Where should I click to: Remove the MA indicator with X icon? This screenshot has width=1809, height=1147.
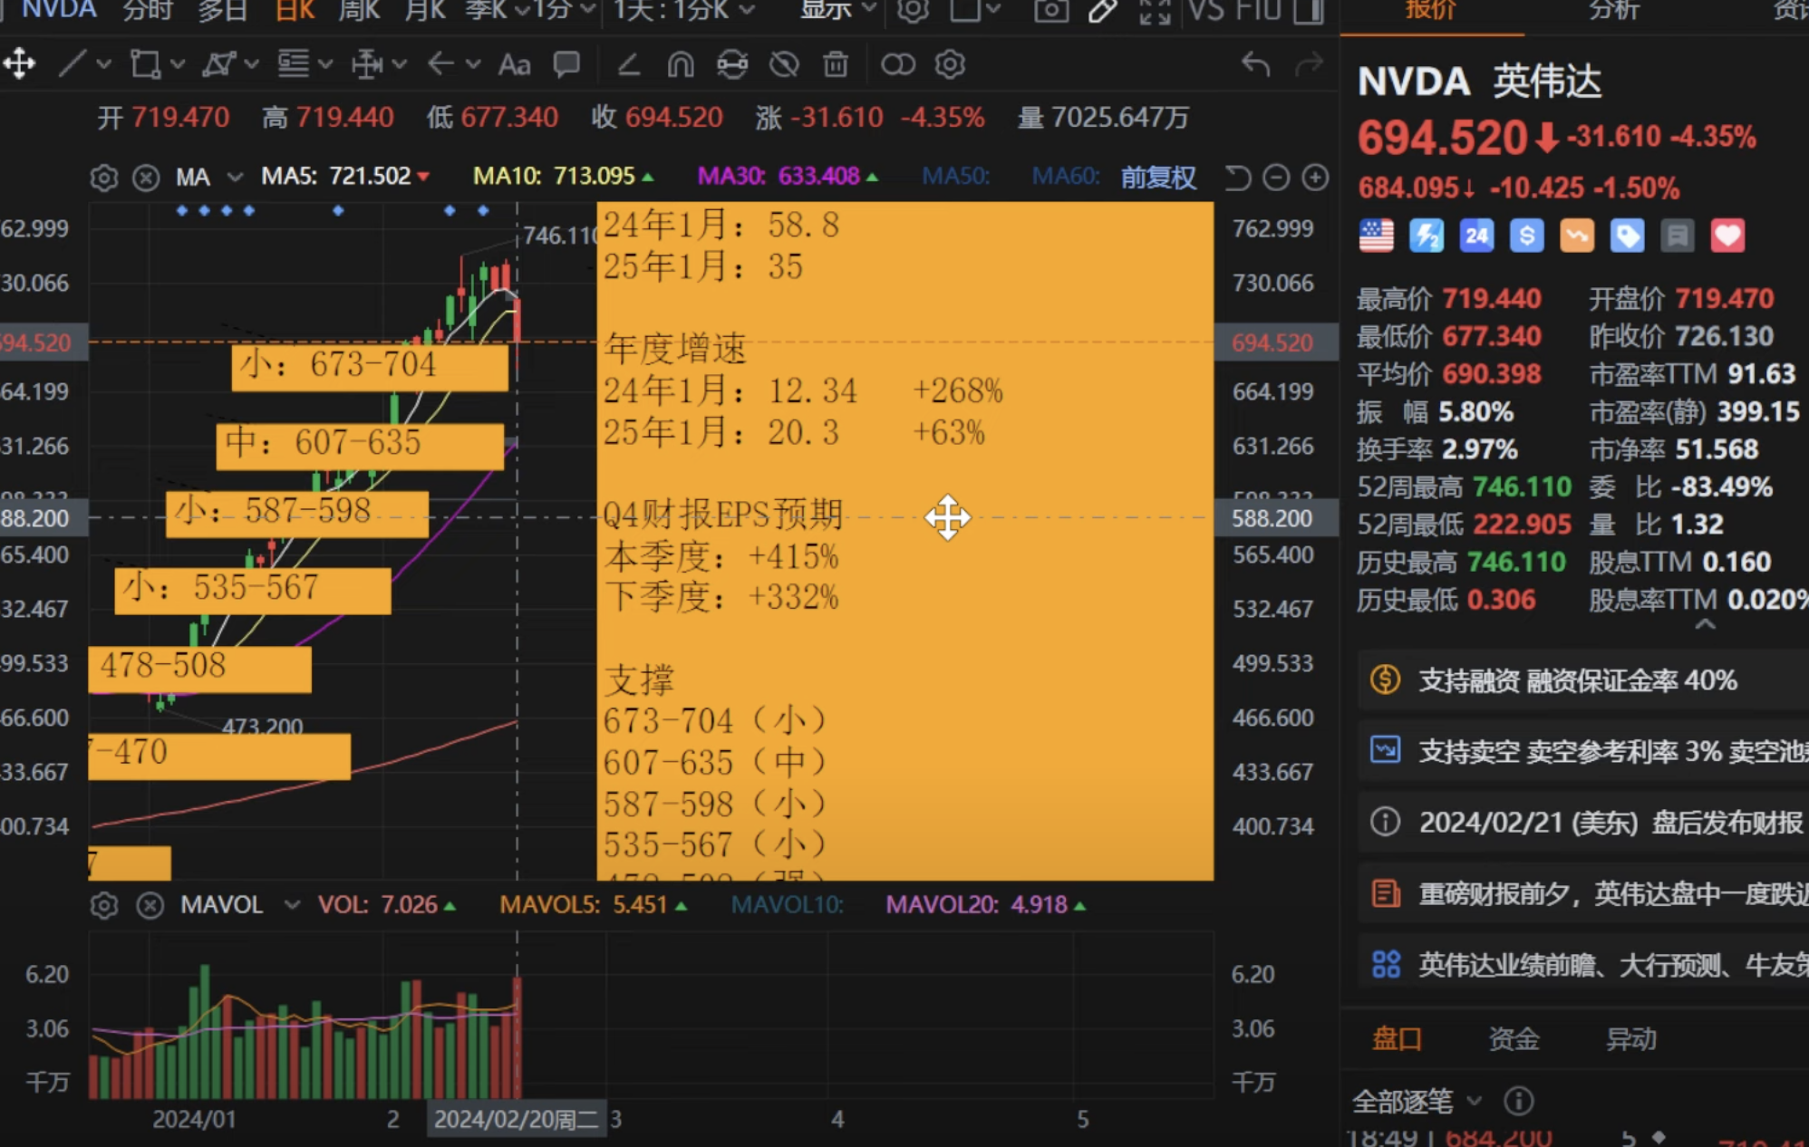coord(146,178)
